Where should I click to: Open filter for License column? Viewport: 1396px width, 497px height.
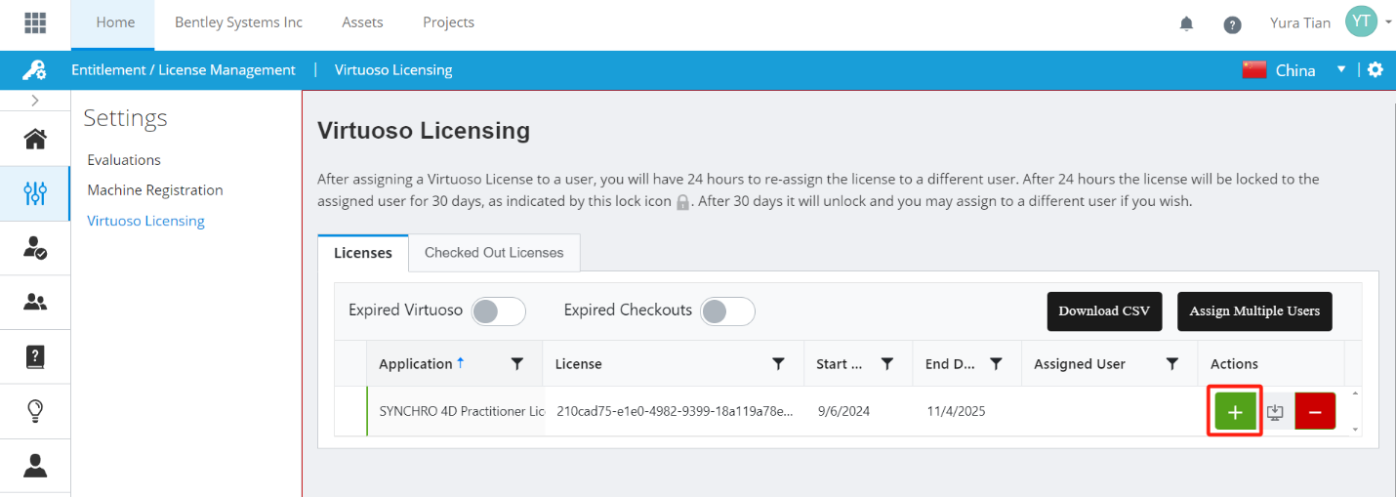pos(778,364)
